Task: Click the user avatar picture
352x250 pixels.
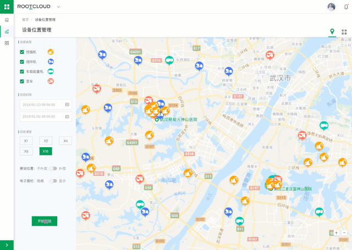Action: click(x=331, y=7)
